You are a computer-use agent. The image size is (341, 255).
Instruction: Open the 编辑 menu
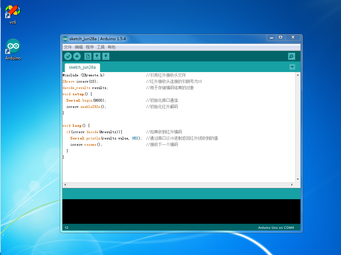[78, 47]
